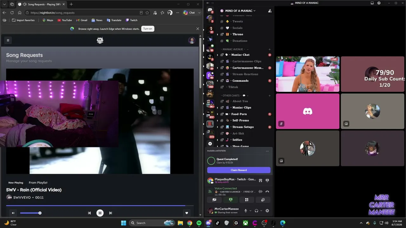Collapse the OTHER CHATS category
The width and height of the screenshot is (406, 228).
[235, 96]
